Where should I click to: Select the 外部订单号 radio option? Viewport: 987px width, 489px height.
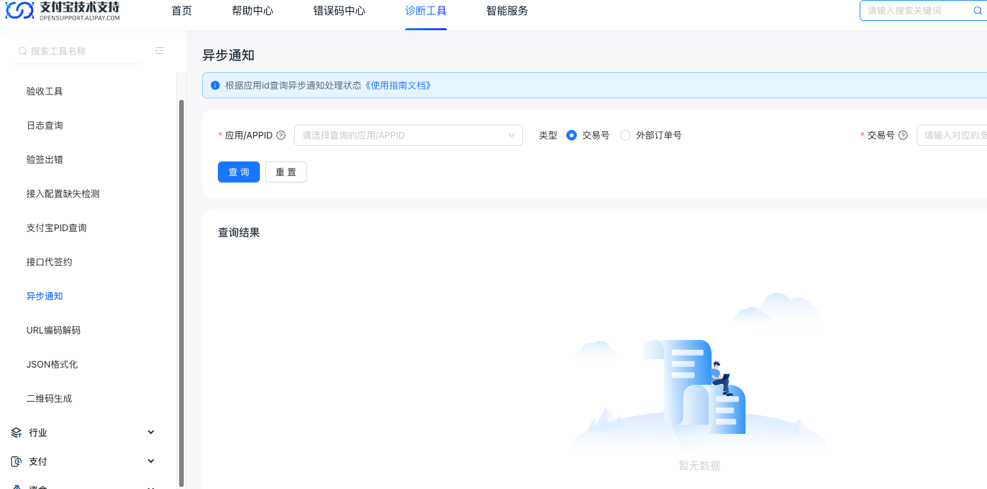[x=625, y=135]
